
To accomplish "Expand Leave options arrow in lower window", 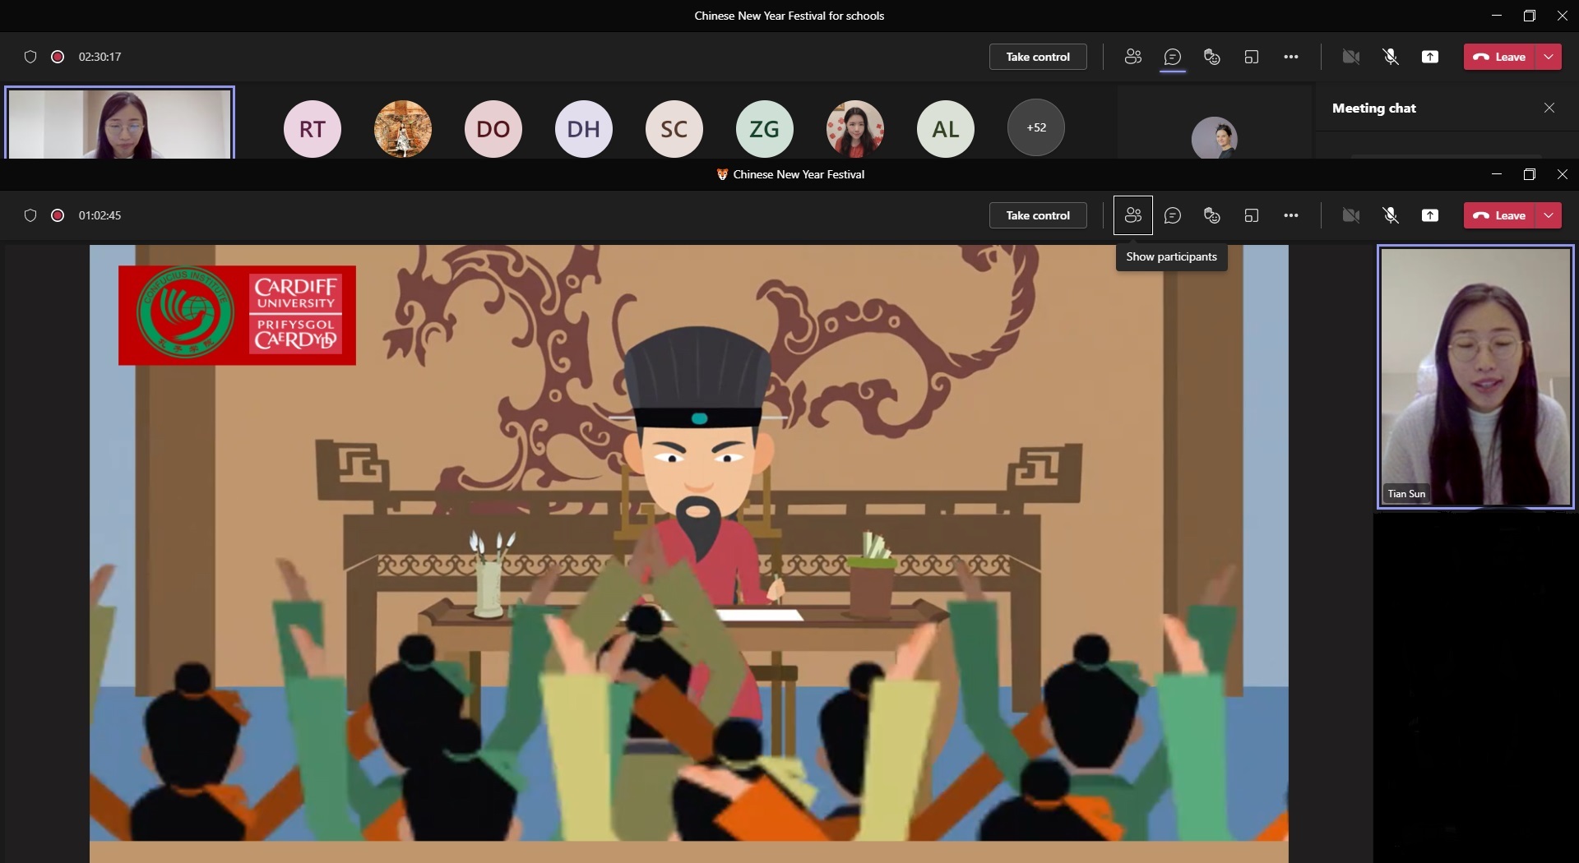I will (1549, 215).
